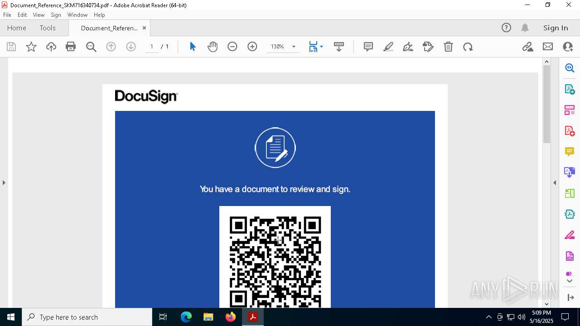Open the Window menu
Image resolution: width=580 pixels, height=326 pixels.
point(77,14)
